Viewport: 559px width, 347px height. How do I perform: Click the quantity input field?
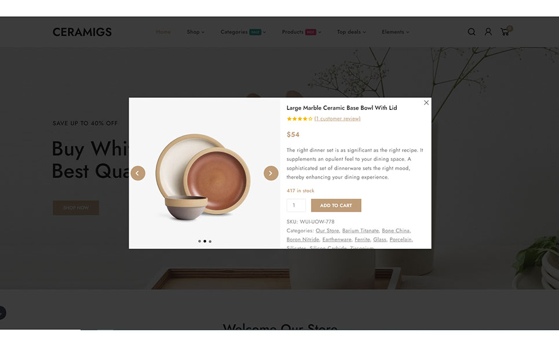click(296, 205)
